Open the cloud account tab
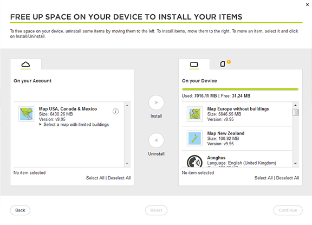 click(x=25, y=65)
